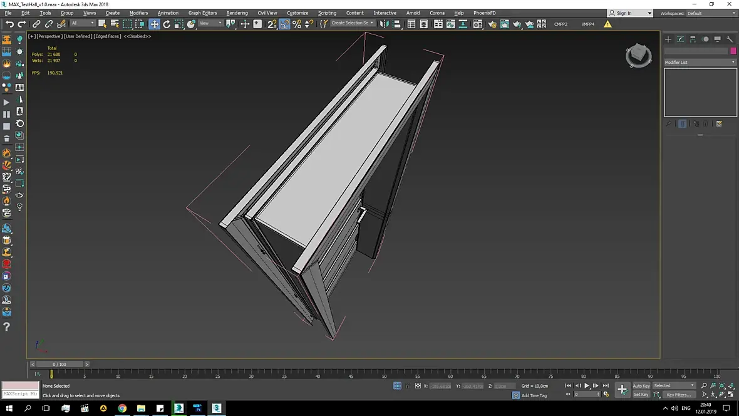739x416 pixels.
Task: Click the Key Filters button
Action: [x=678, y=395]
